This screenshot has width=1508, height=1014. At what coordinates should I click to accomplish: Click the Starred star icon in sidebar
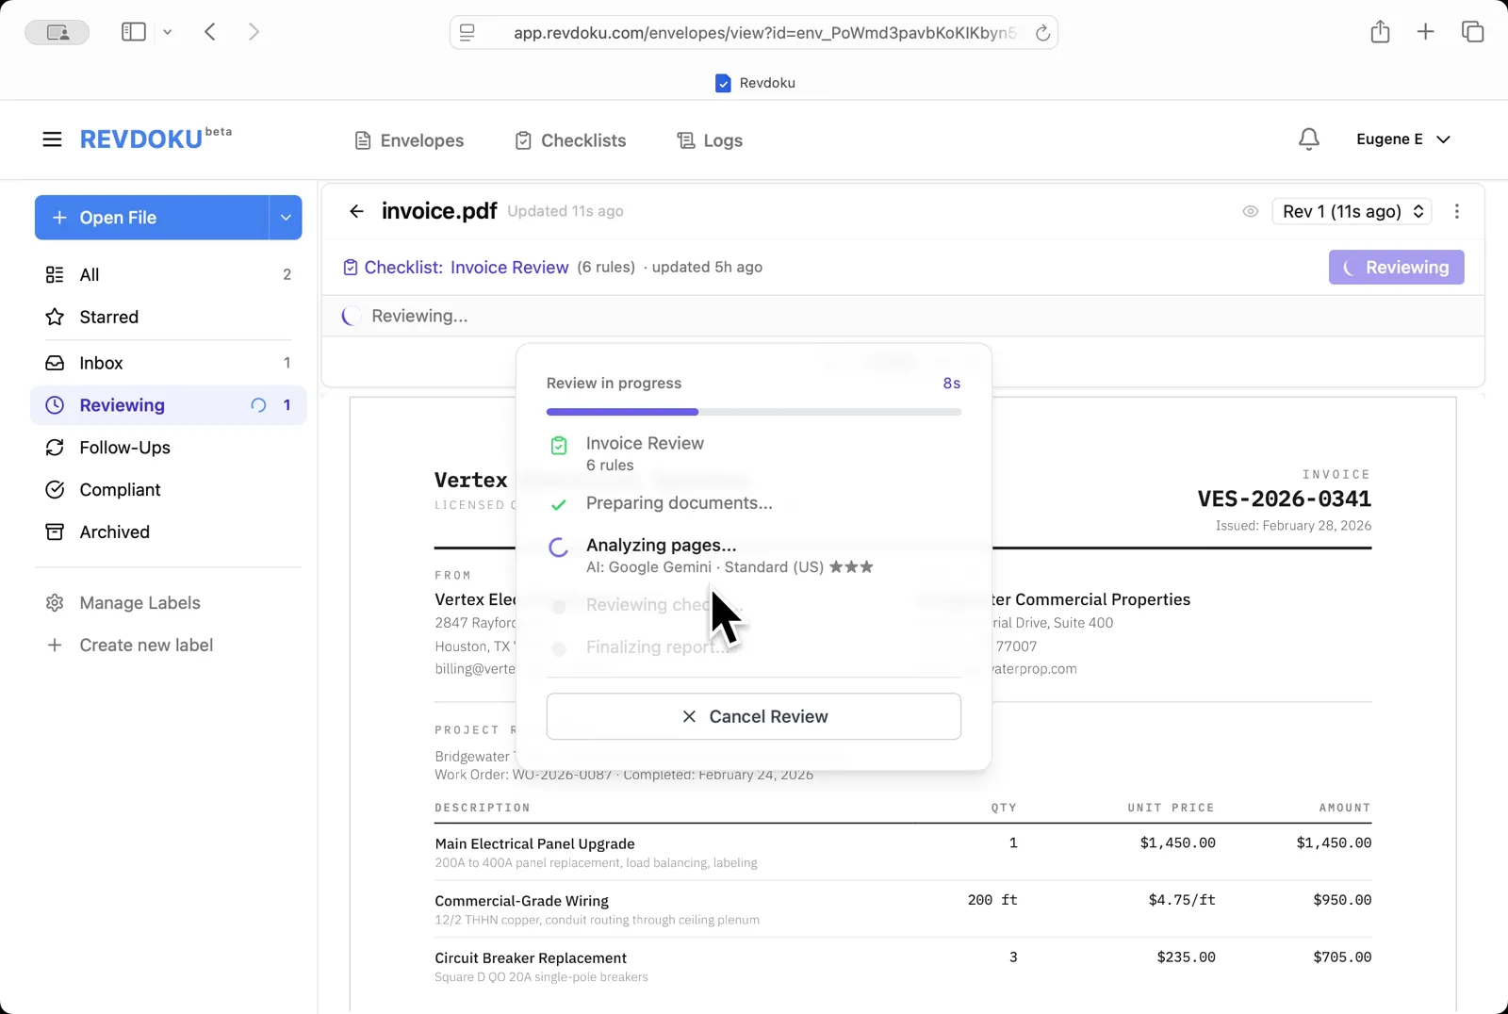pyautogui.click(x=56, y=317)
